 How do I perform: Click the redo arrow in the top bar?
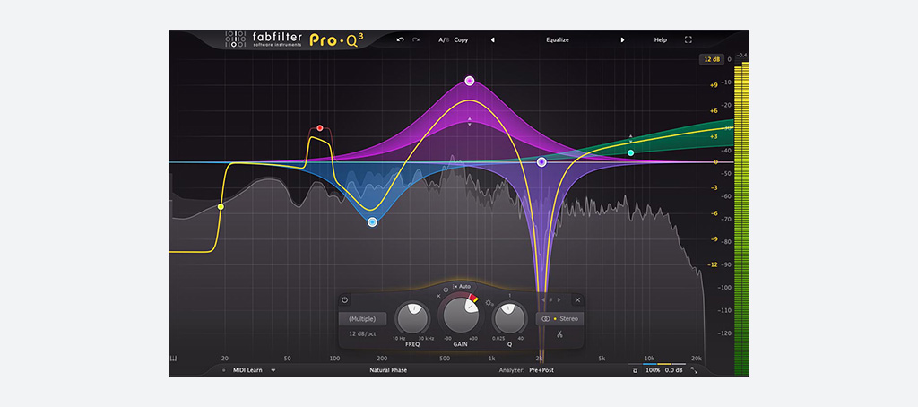pos(416,39)
